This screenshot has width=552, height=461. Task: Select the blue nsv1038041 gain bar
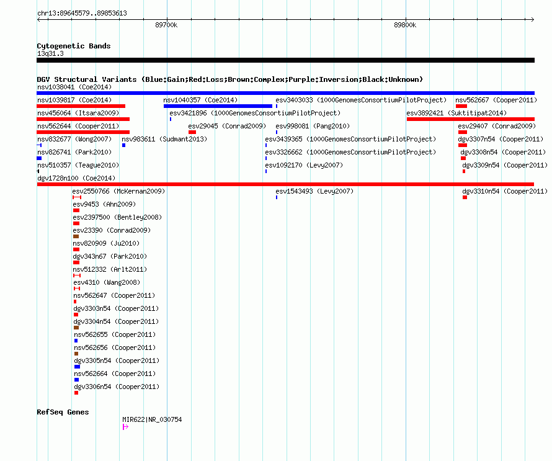pos(285,93)
